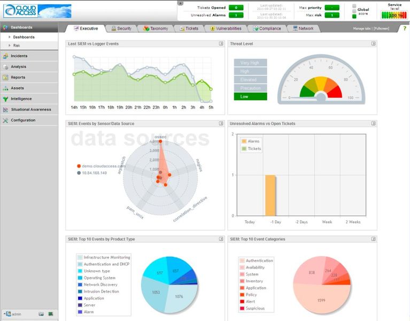Click the Authentication legend entry in Event Categories
This screenshot has height=321, width=410.
pos(256,261)
